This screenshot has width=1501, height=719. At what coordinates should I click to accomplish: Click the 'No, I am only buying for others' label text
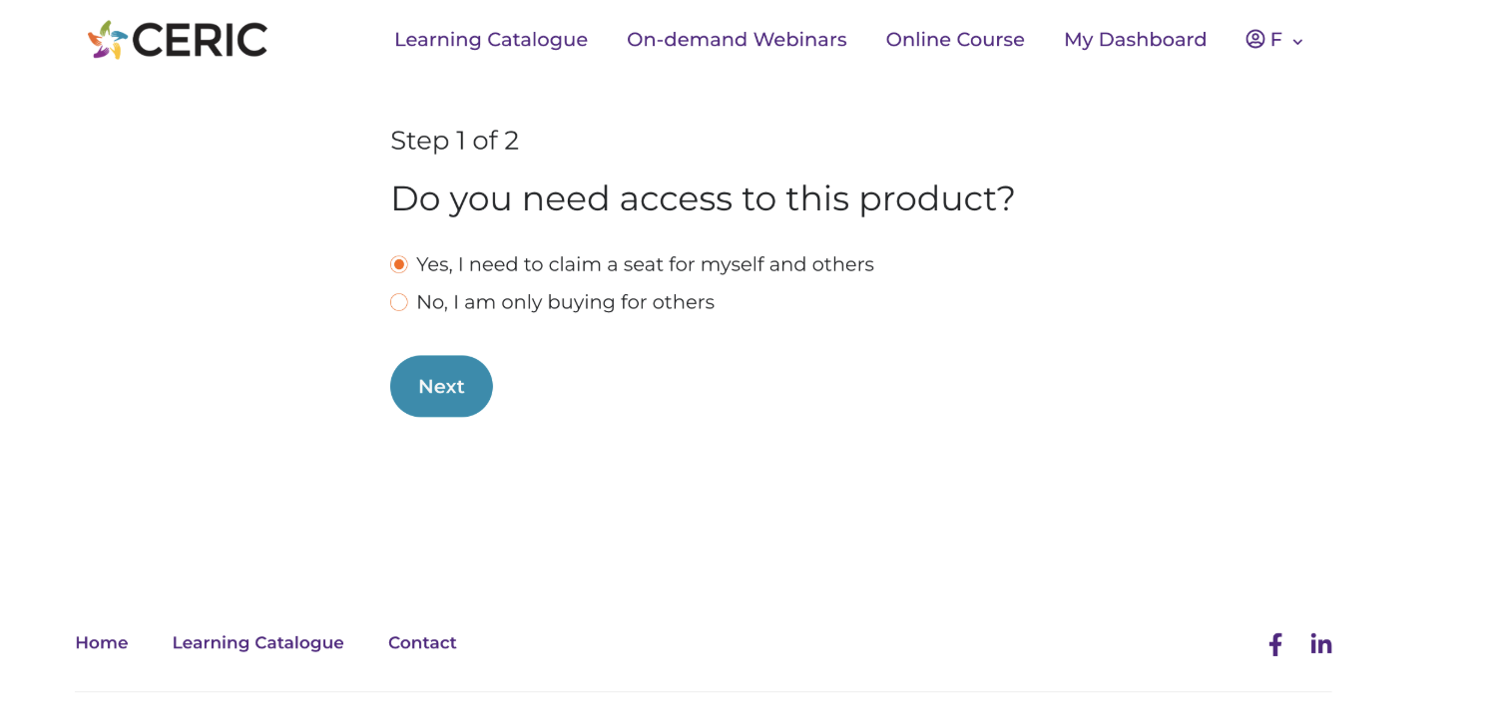click(x=565, y=302)
